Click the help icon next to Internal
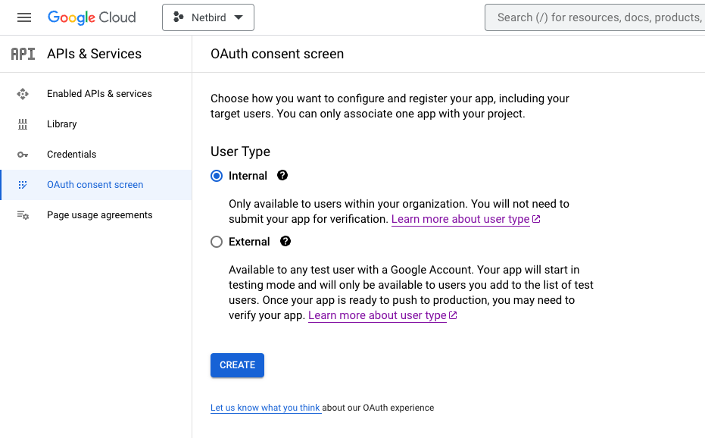The height and width of the screenshot is (438, 705). [281, 175]
